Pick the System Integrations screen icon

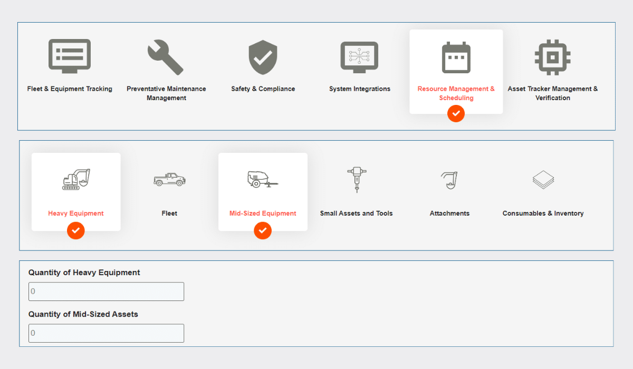click(x=359, y=57)
